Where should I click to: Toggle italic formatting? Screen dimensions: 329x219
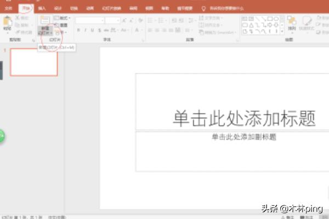pyautogui.click(x=86, y=30)
